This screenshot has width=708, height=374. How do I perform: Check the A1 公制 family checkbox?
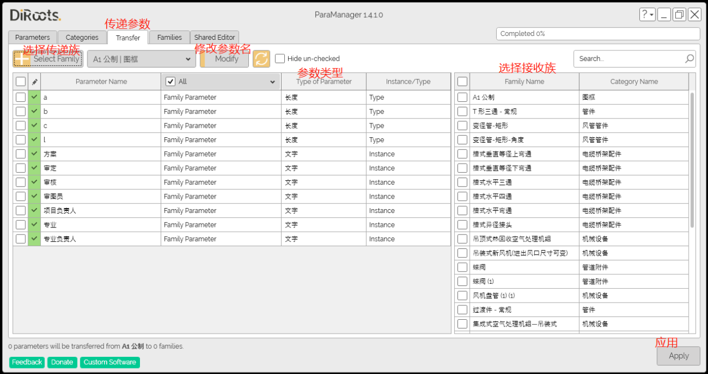[x=462, y=97]
